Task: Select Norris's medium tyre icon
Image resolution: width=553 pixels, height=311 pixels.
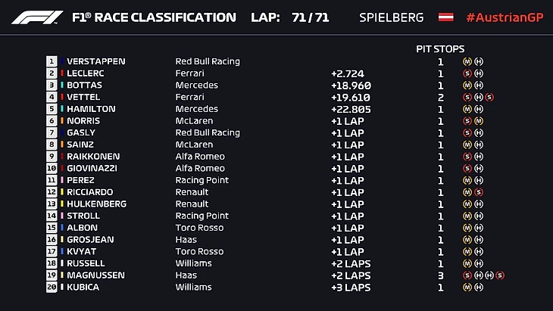Action: (x=479, y=121)
